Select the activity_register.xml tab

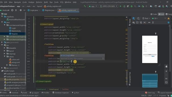68,10
